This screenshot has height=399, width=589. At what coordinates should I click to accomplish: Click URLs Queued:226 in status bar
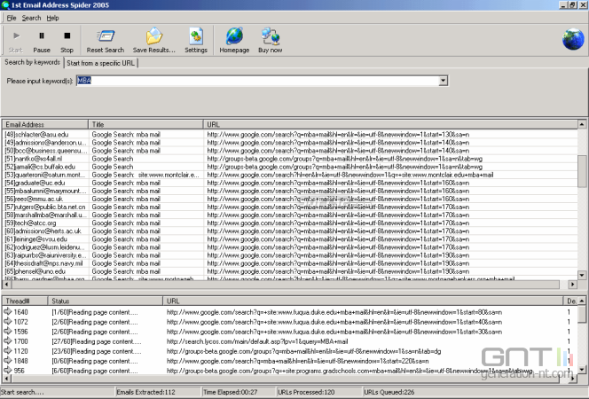point(389,392)
